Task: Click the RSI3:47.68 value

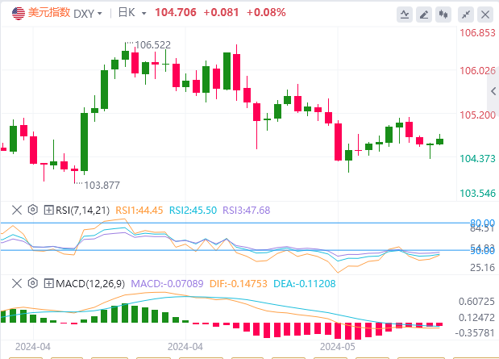Action: coord(247,211)
